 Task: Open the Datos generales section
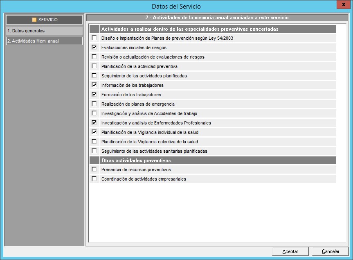44,31
